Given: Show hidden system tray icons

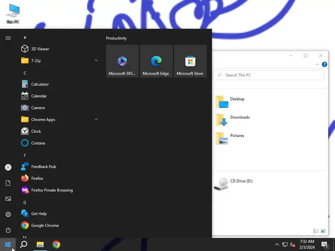Looking at the screenshot, I should tap(277, 244).
